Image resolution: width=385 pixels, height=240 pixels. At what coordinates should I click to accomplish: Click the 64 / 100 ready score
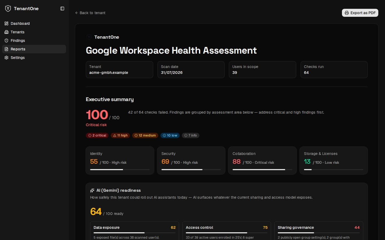(x=107, y=212)
